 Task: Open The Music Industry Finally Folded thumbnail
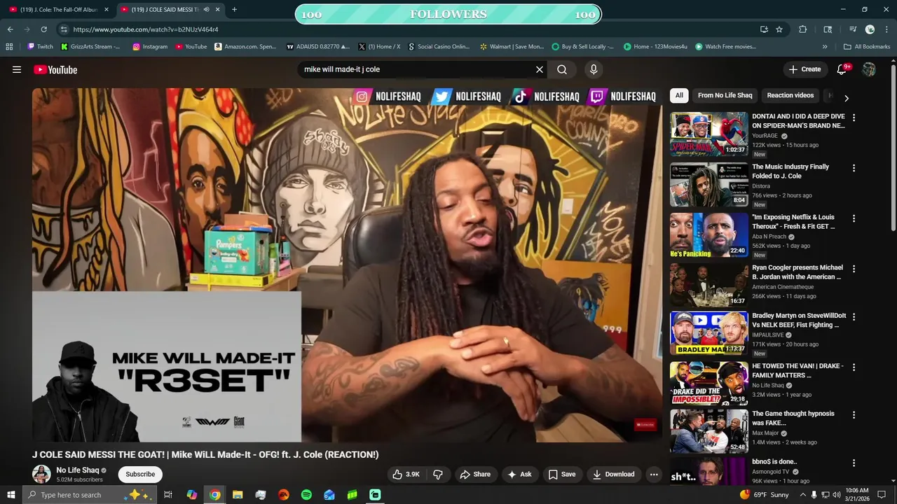click(708, 184)
